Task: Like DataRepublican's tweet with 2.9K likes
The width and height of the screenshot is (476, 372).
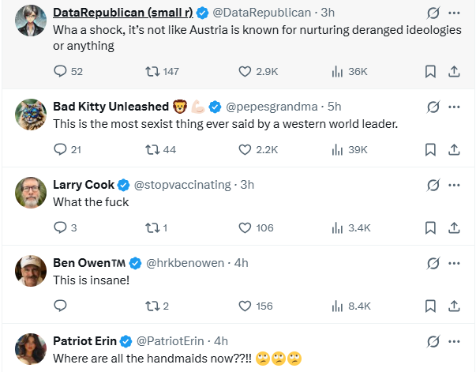Action: tap(245, 71)
